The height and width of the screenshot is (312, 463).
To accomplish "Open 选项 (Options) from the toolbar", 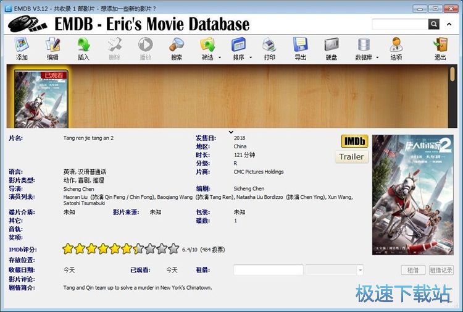I will pos(396,48).
